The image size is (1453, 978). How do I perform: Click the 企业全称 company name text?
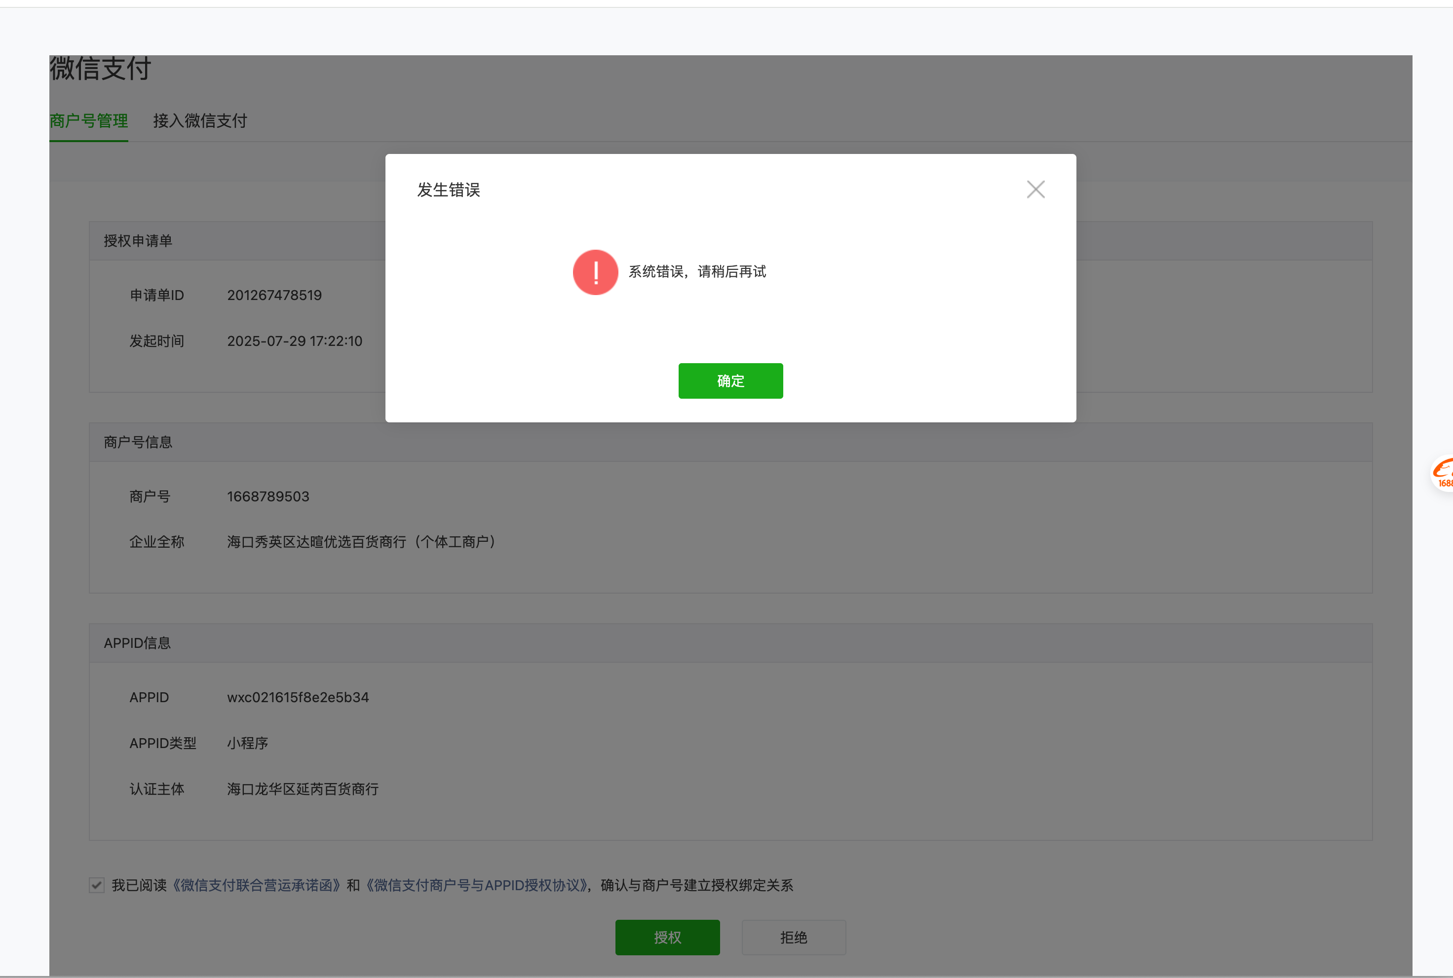(361, 541)
